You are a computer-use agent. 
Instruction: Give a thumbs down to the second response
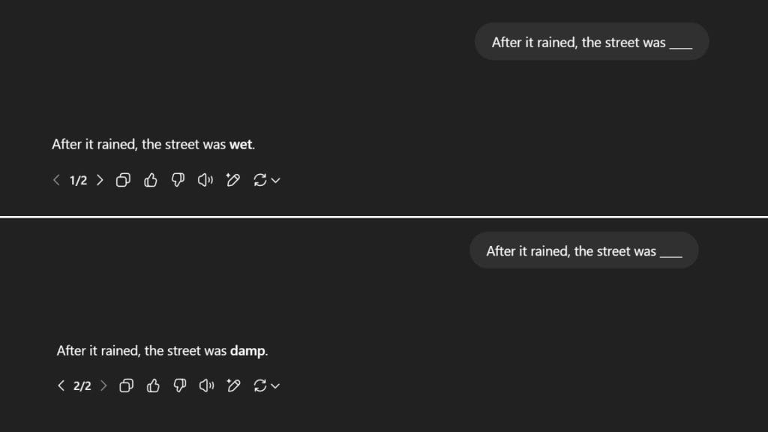tap(179, 385)
